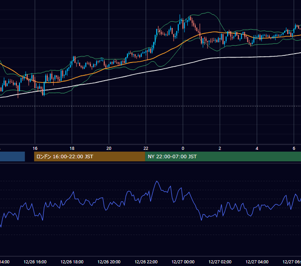Click the 20 hour label on the upper time axis
301x266 pixels.
[109, 149]
